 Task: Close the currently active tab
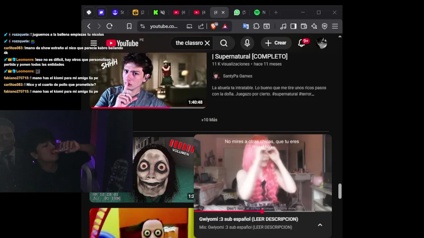pos(223,13)
